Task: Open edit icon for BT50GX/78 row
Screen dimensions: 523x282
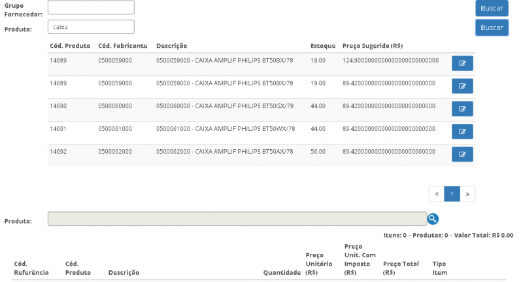Action: [462, 109]
